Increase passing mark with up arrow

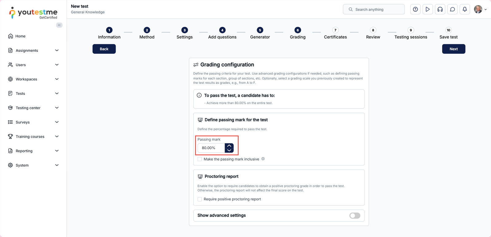pos(229,146)
